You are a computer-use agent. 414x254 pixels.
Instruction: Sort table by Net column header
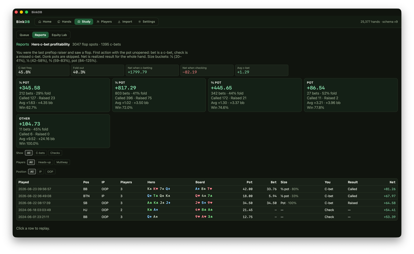(x=393, y=182)
